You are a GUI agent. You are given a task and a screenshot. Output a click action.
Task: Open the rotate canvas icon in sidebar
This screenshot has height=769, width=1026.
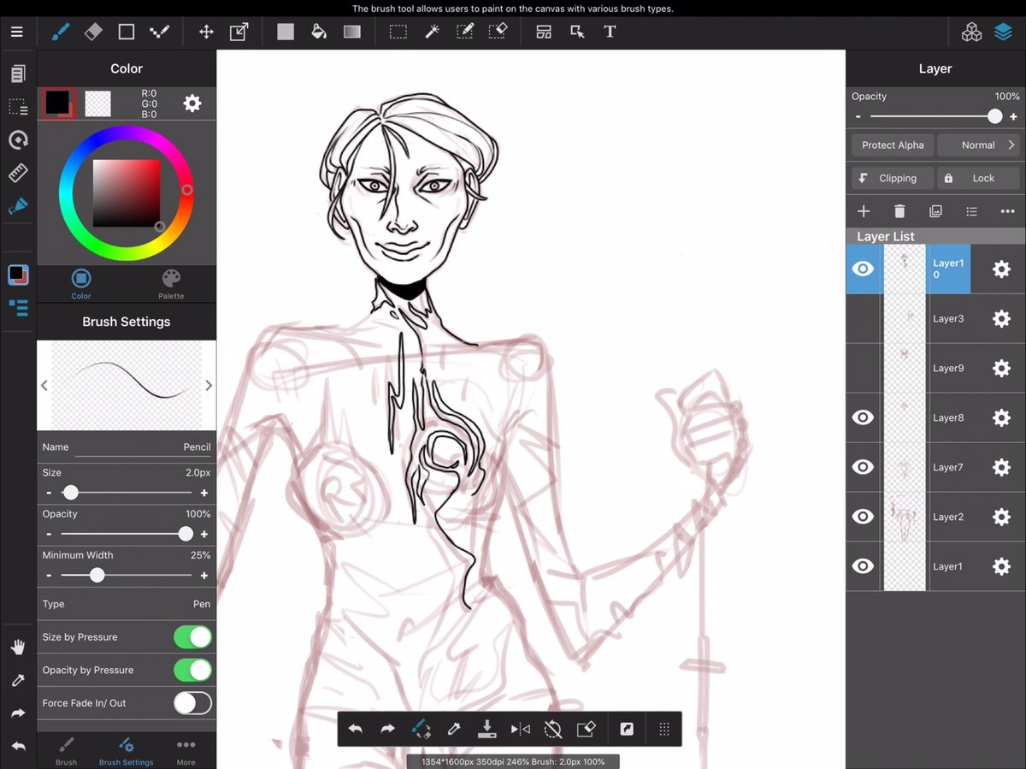[x=18, y=139]
